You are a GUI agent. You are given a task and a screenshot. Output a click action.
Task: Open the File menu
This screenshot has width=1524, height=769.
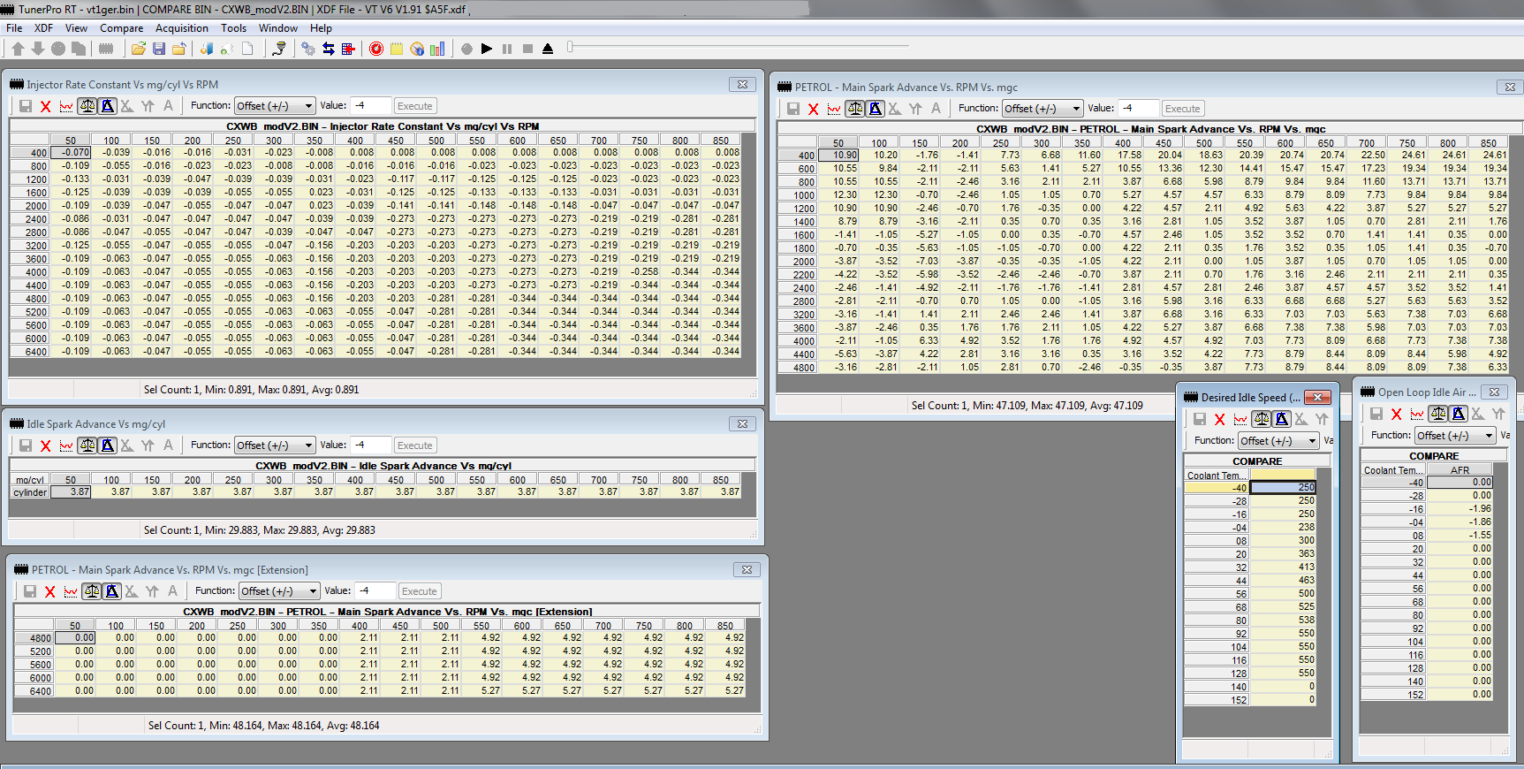click(14, 28)
